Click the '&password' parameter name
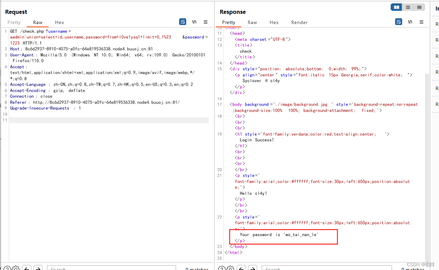The width and height of the screenshot is (439, 270). 193,37
